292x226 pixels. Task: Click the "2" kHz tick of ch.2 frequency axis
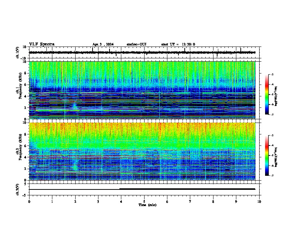pyautogui.click(x=25, y=169)
